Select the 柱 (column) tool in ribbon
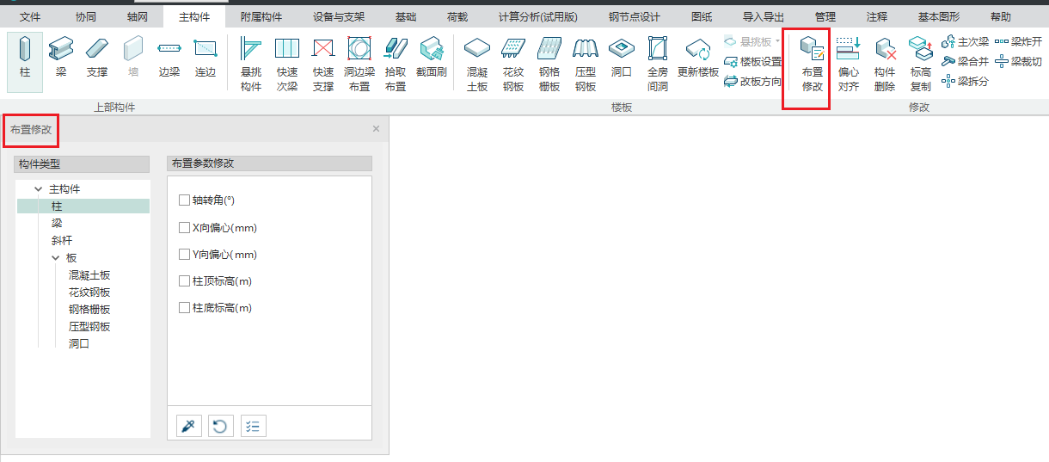 point(25,60)
